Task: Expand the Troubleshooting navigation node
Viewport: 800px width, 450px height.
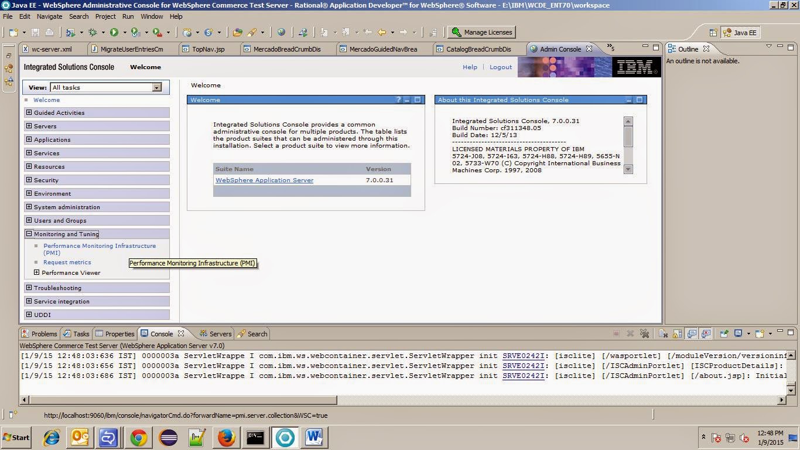Action: coord(29,288)
